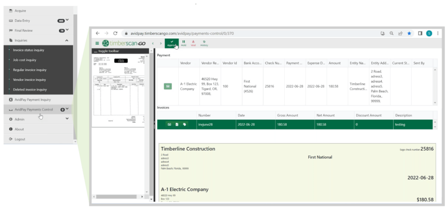Open the hamburger menu beside timberscan logo
The image size is (447, 209).
coord(97,43)
